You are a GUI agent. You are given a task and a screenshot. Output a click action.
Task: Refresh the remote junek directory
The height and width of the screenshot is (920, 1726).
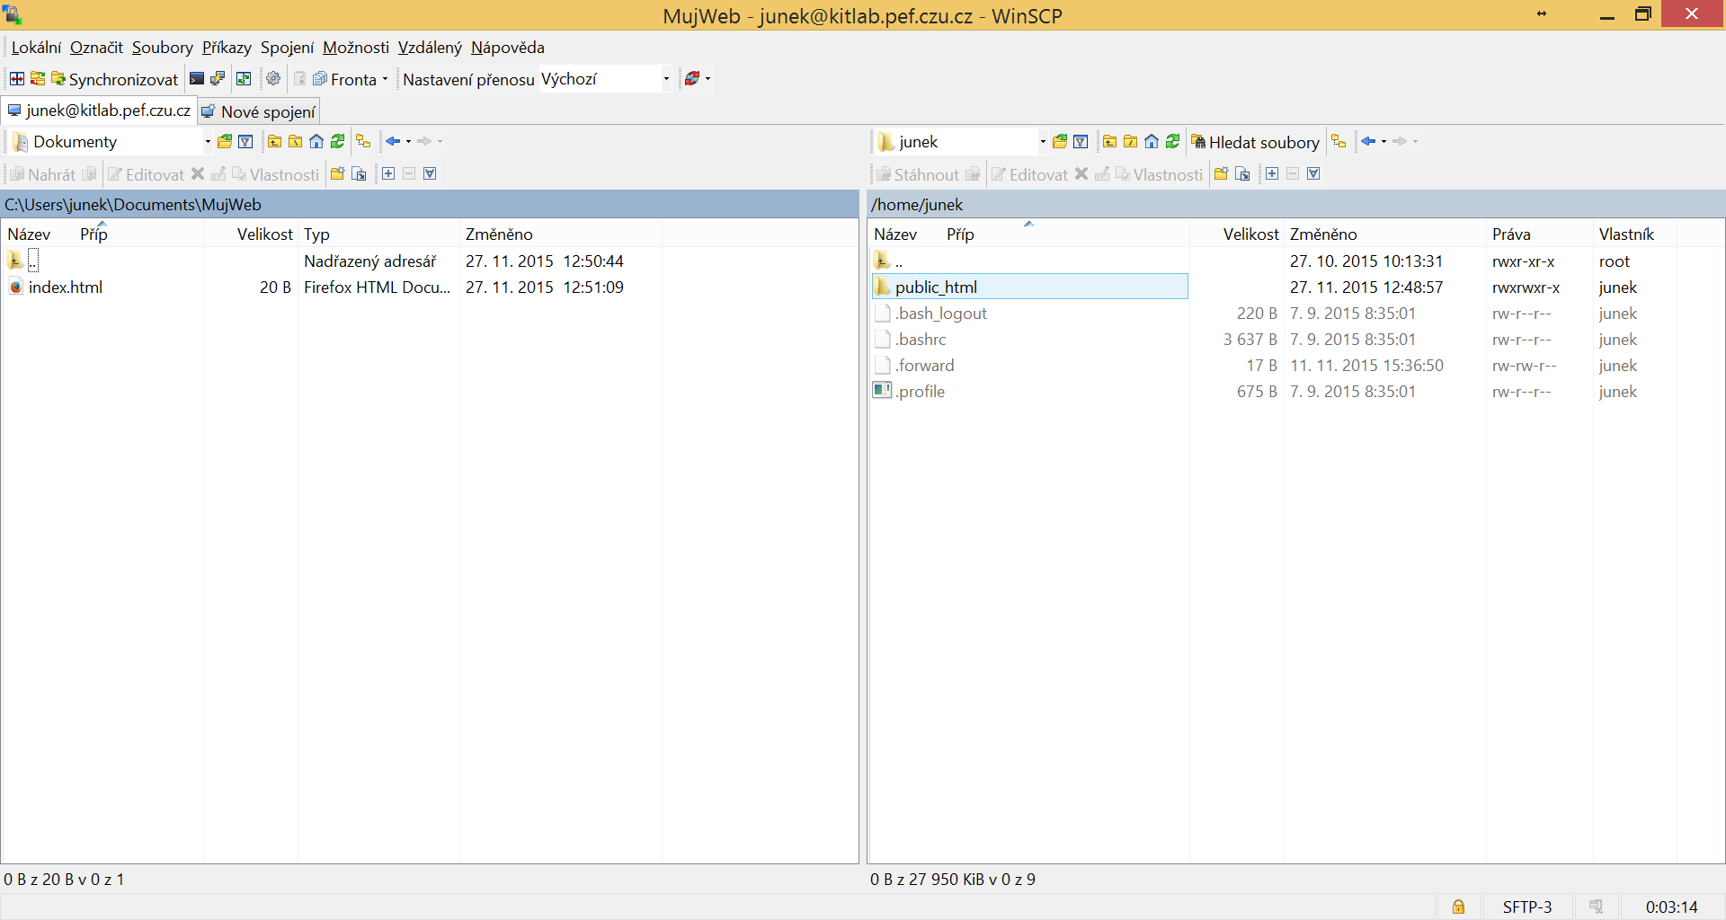(1172, 141)
